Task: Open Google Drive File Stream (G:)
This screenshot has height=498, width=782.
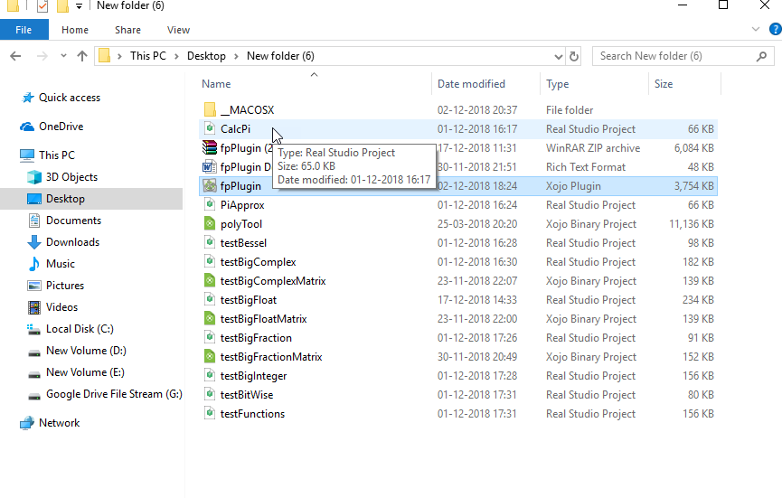Action: coord(114,394)
